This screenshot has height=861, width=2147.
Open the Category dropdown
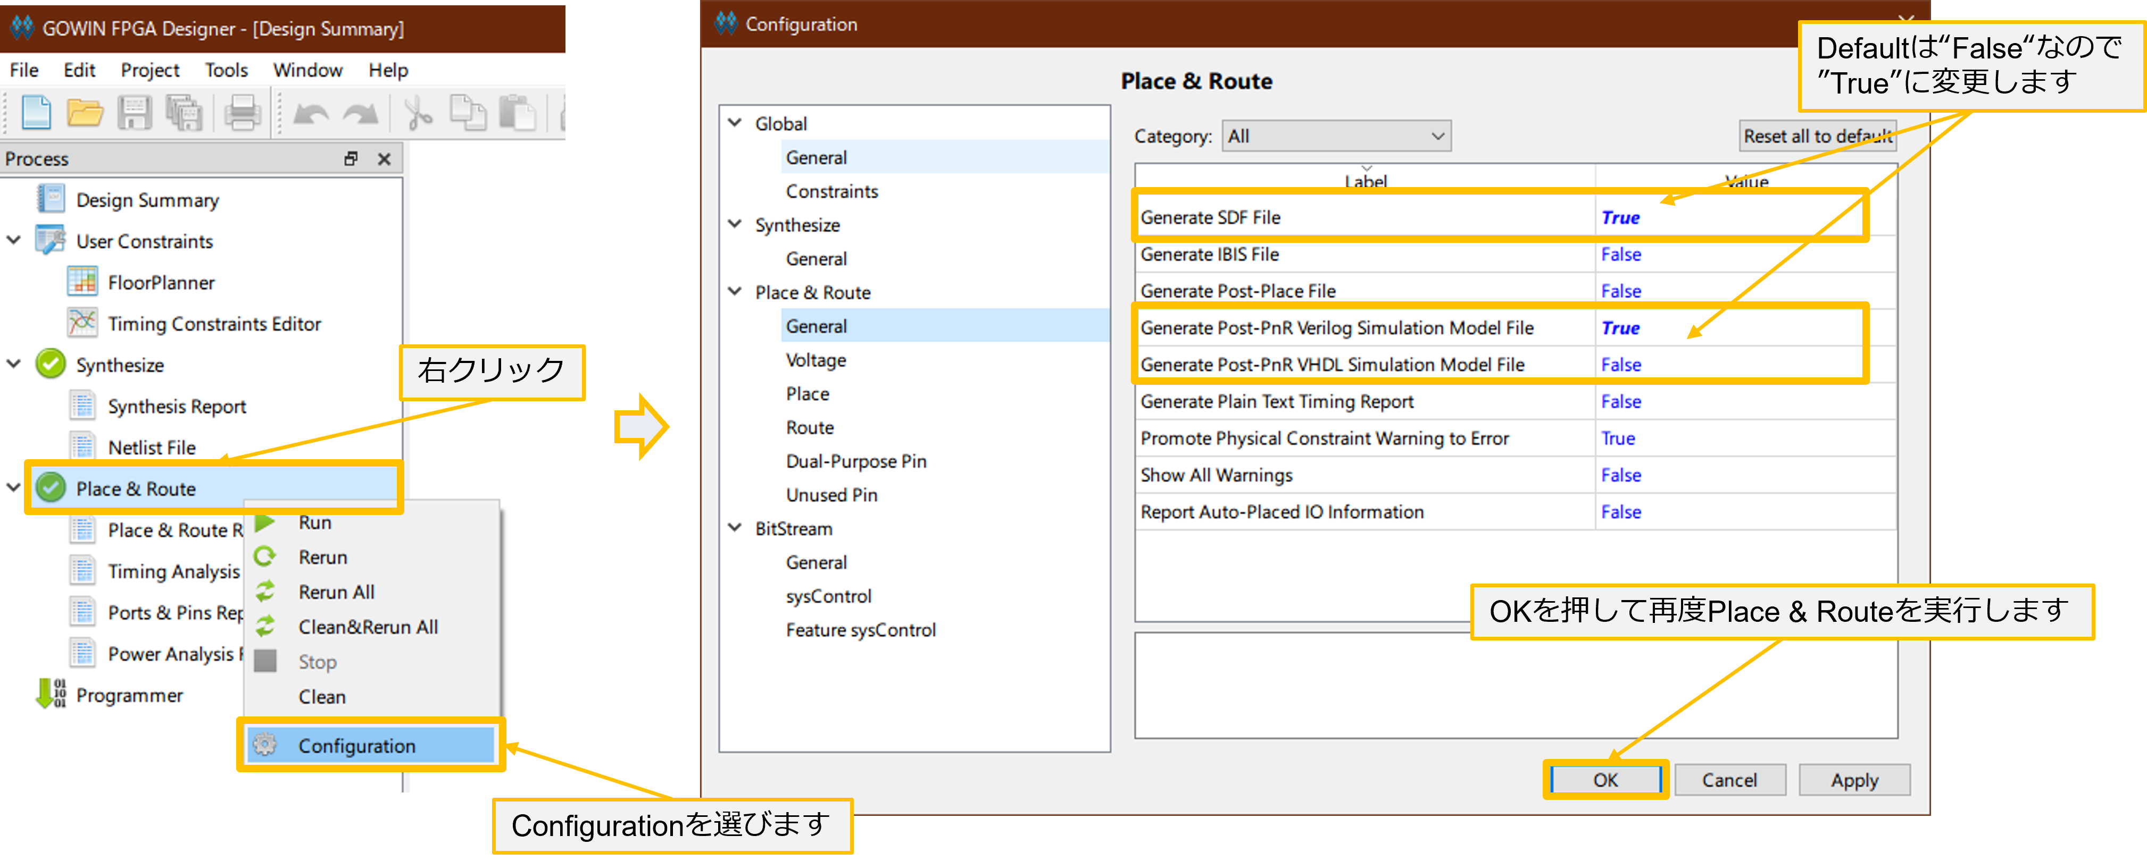[1336, 136]
